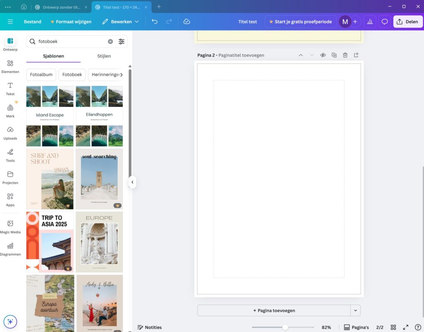Open the Uploads panel
This screenshot has width=424, height=332.
click(x=10, y=133)
